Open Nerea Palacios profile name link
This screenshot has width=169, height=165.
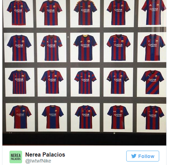coord(45,155)
